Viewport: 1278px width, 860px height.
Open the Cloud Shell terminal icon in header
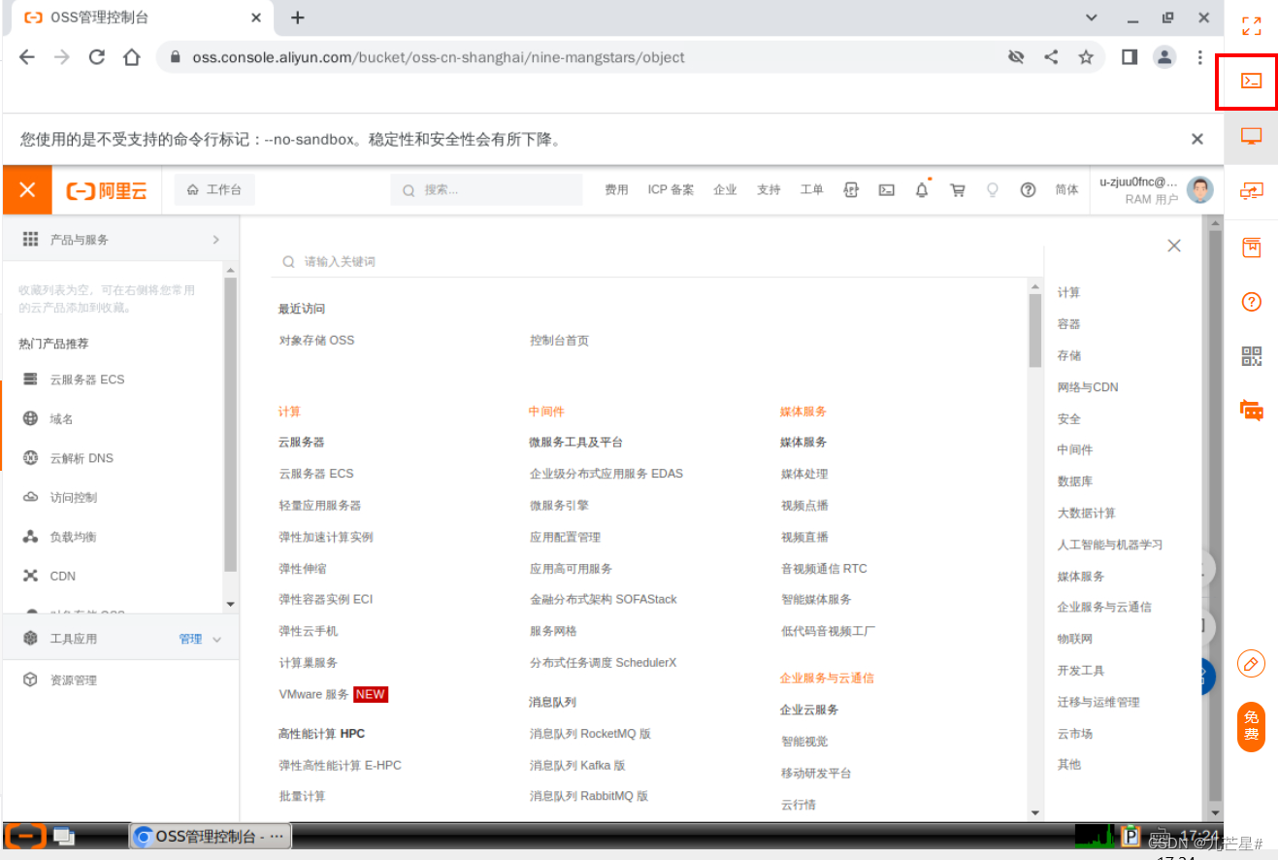pyautogui.click(x=886, y=190)
